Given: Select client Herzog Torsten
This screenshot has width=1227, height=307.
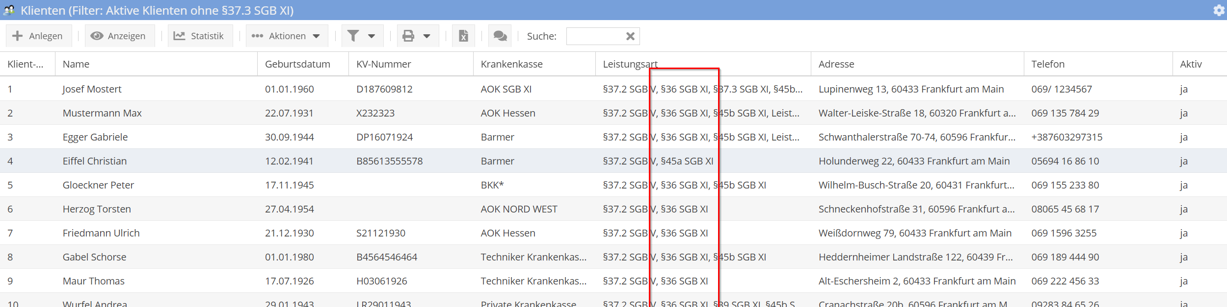Looking at the screenshot, I should point(97,209).
